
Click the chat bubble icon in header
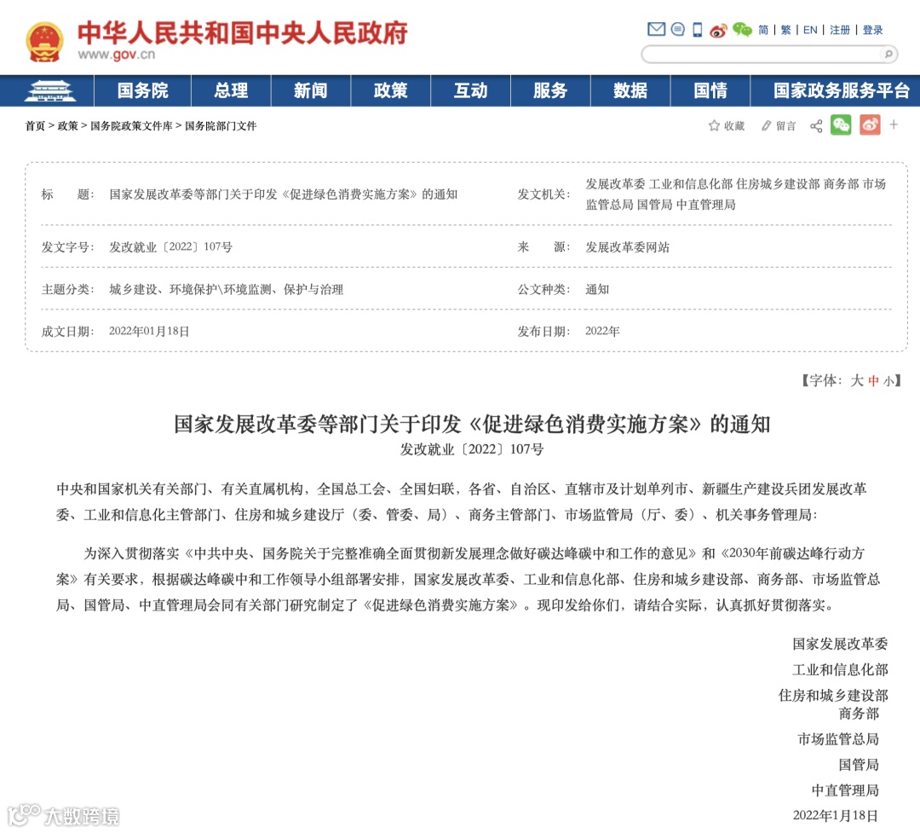[x=678, y=29]
